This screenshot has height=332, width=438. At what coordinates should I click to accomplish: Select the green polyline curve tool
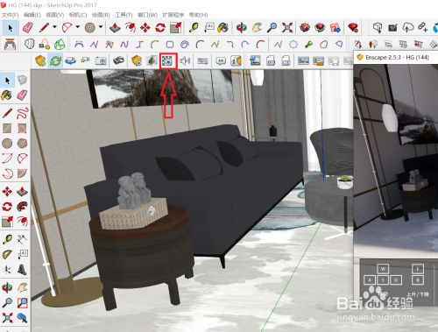(x=215, y=45)
